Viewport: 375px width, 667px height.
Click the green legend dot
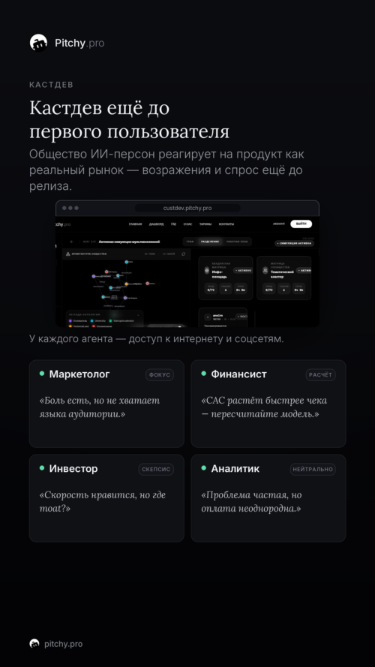click(x=110, y=320)
